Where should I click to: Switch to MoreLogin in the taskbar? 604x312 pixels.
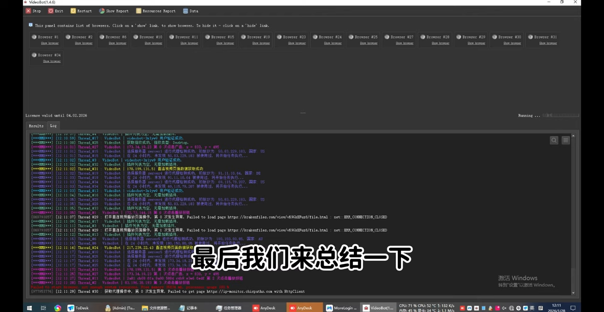click(x=342, y=308)
